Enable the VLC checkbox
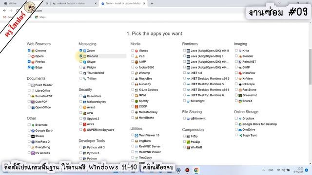Screen dimensions: 312x175 click(x=133, y=56)
